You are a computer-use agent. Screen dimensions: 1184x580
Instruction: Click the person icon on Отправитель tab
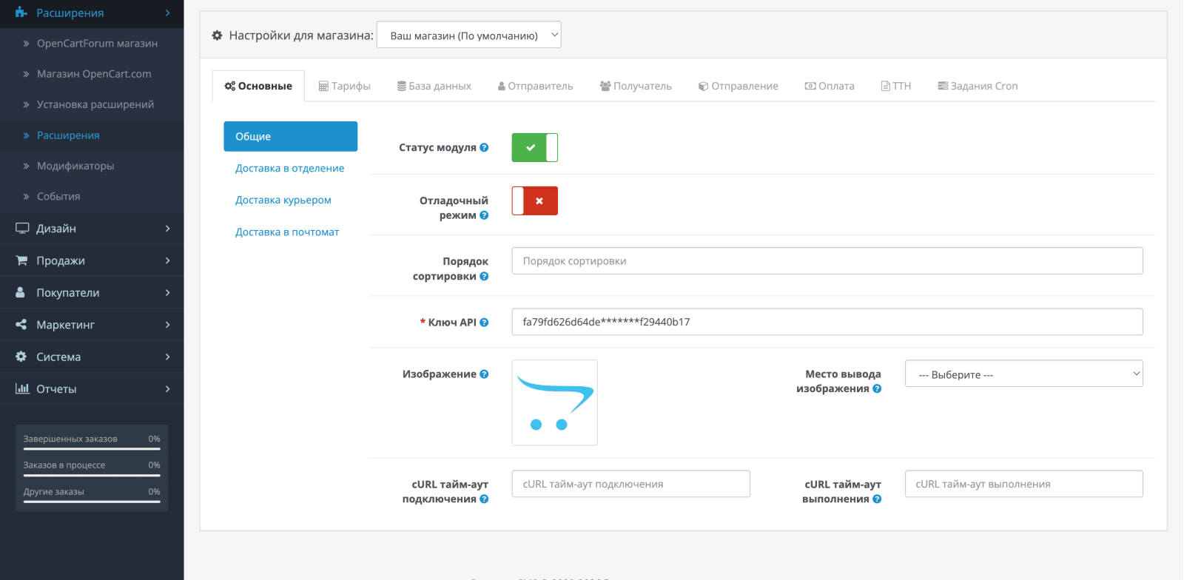click(x=502, y=86)
